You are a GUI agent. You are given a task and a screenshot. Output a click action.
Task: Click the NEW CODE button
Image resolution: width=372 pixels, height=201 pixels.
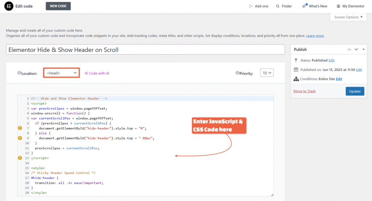[x=58, y=6]
